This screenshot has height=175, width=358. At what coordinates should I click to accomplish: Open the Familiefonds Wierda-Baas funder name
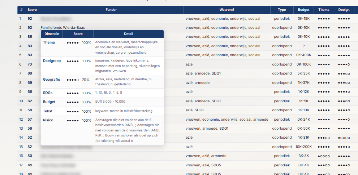click(x=62, y=28)
